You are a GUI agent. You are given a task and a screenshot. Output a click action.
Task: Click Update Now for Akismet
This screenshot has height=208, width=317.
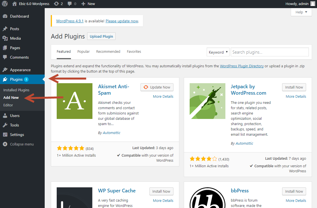(x=157, y=87)
